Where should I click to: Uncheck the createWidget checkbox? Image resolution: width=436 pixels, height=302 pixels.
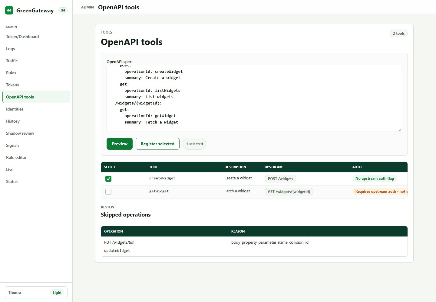108,179
